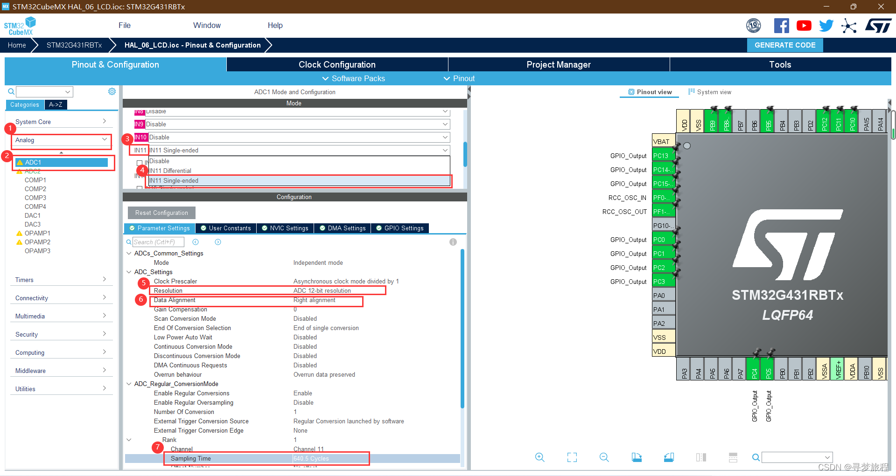Open the ST 10-year anniversary badge icon
This screenshot has height=476, width=896.
[754, 26]
